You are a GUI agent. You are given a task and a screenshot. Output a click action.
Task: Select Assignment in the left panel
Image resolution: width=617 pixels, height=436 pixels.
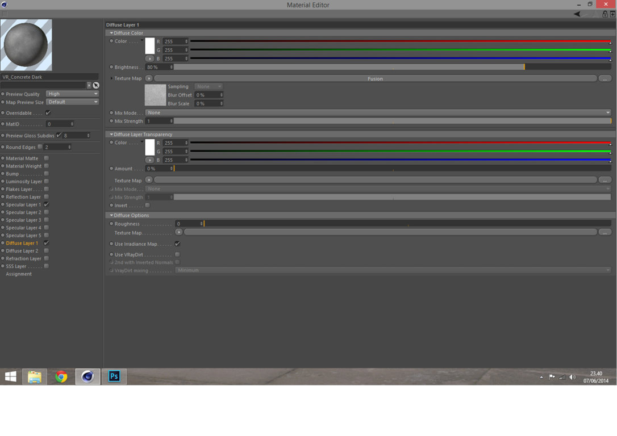[19, 274]
